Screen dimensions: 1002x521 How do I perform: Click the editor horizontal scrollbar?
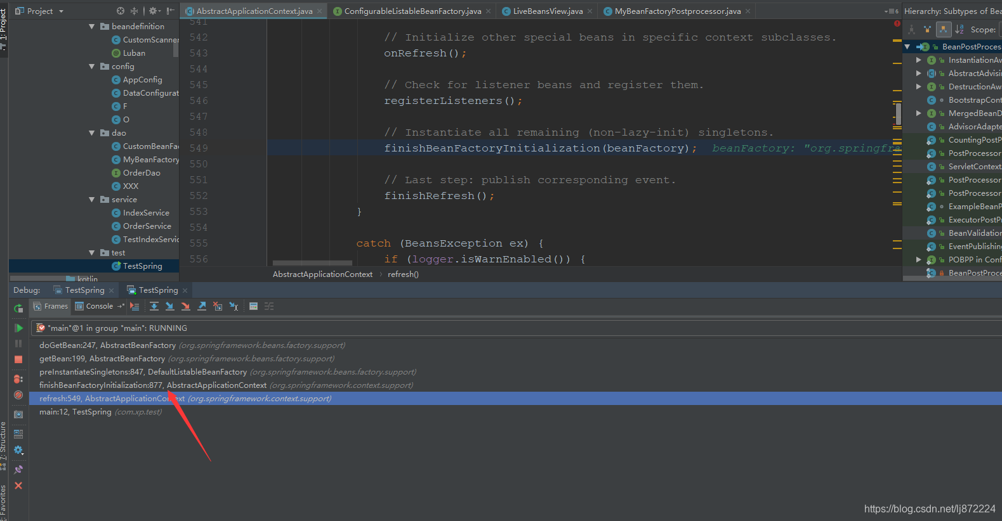pos(312,263)
